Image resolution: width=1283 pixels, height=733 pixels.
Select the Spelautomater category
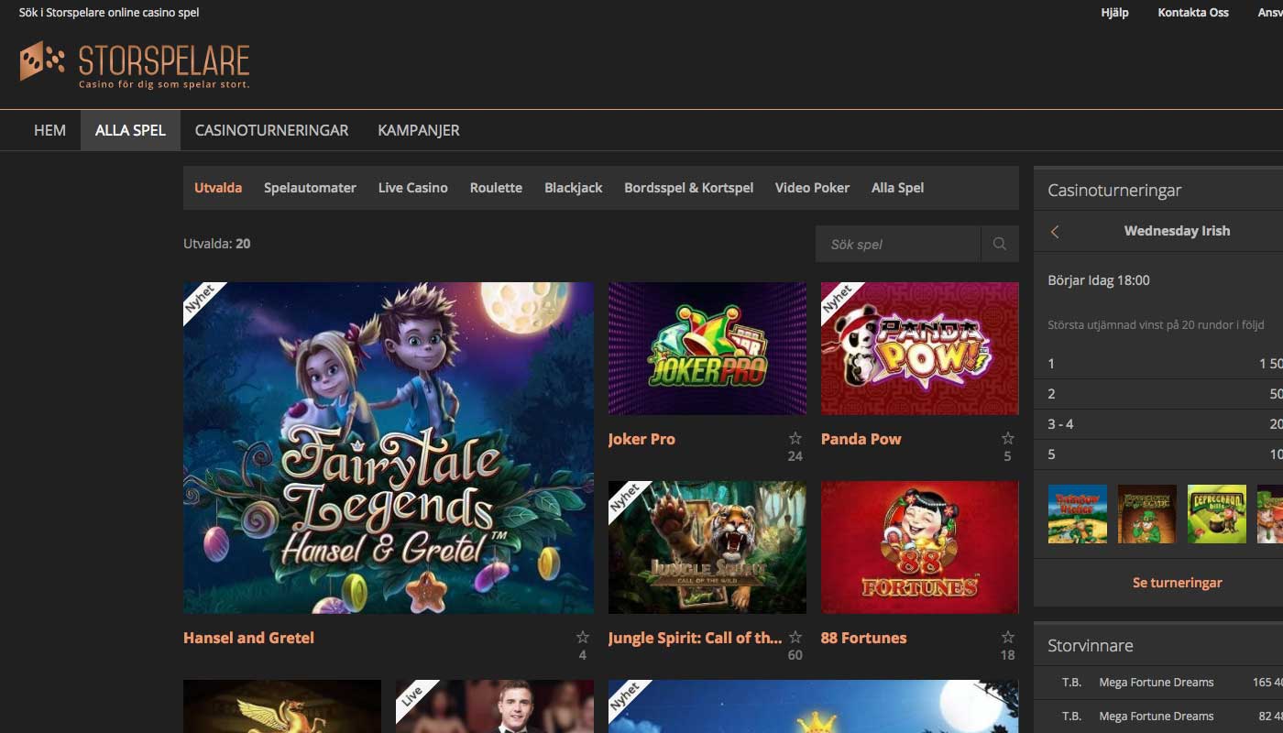point(310,188)
